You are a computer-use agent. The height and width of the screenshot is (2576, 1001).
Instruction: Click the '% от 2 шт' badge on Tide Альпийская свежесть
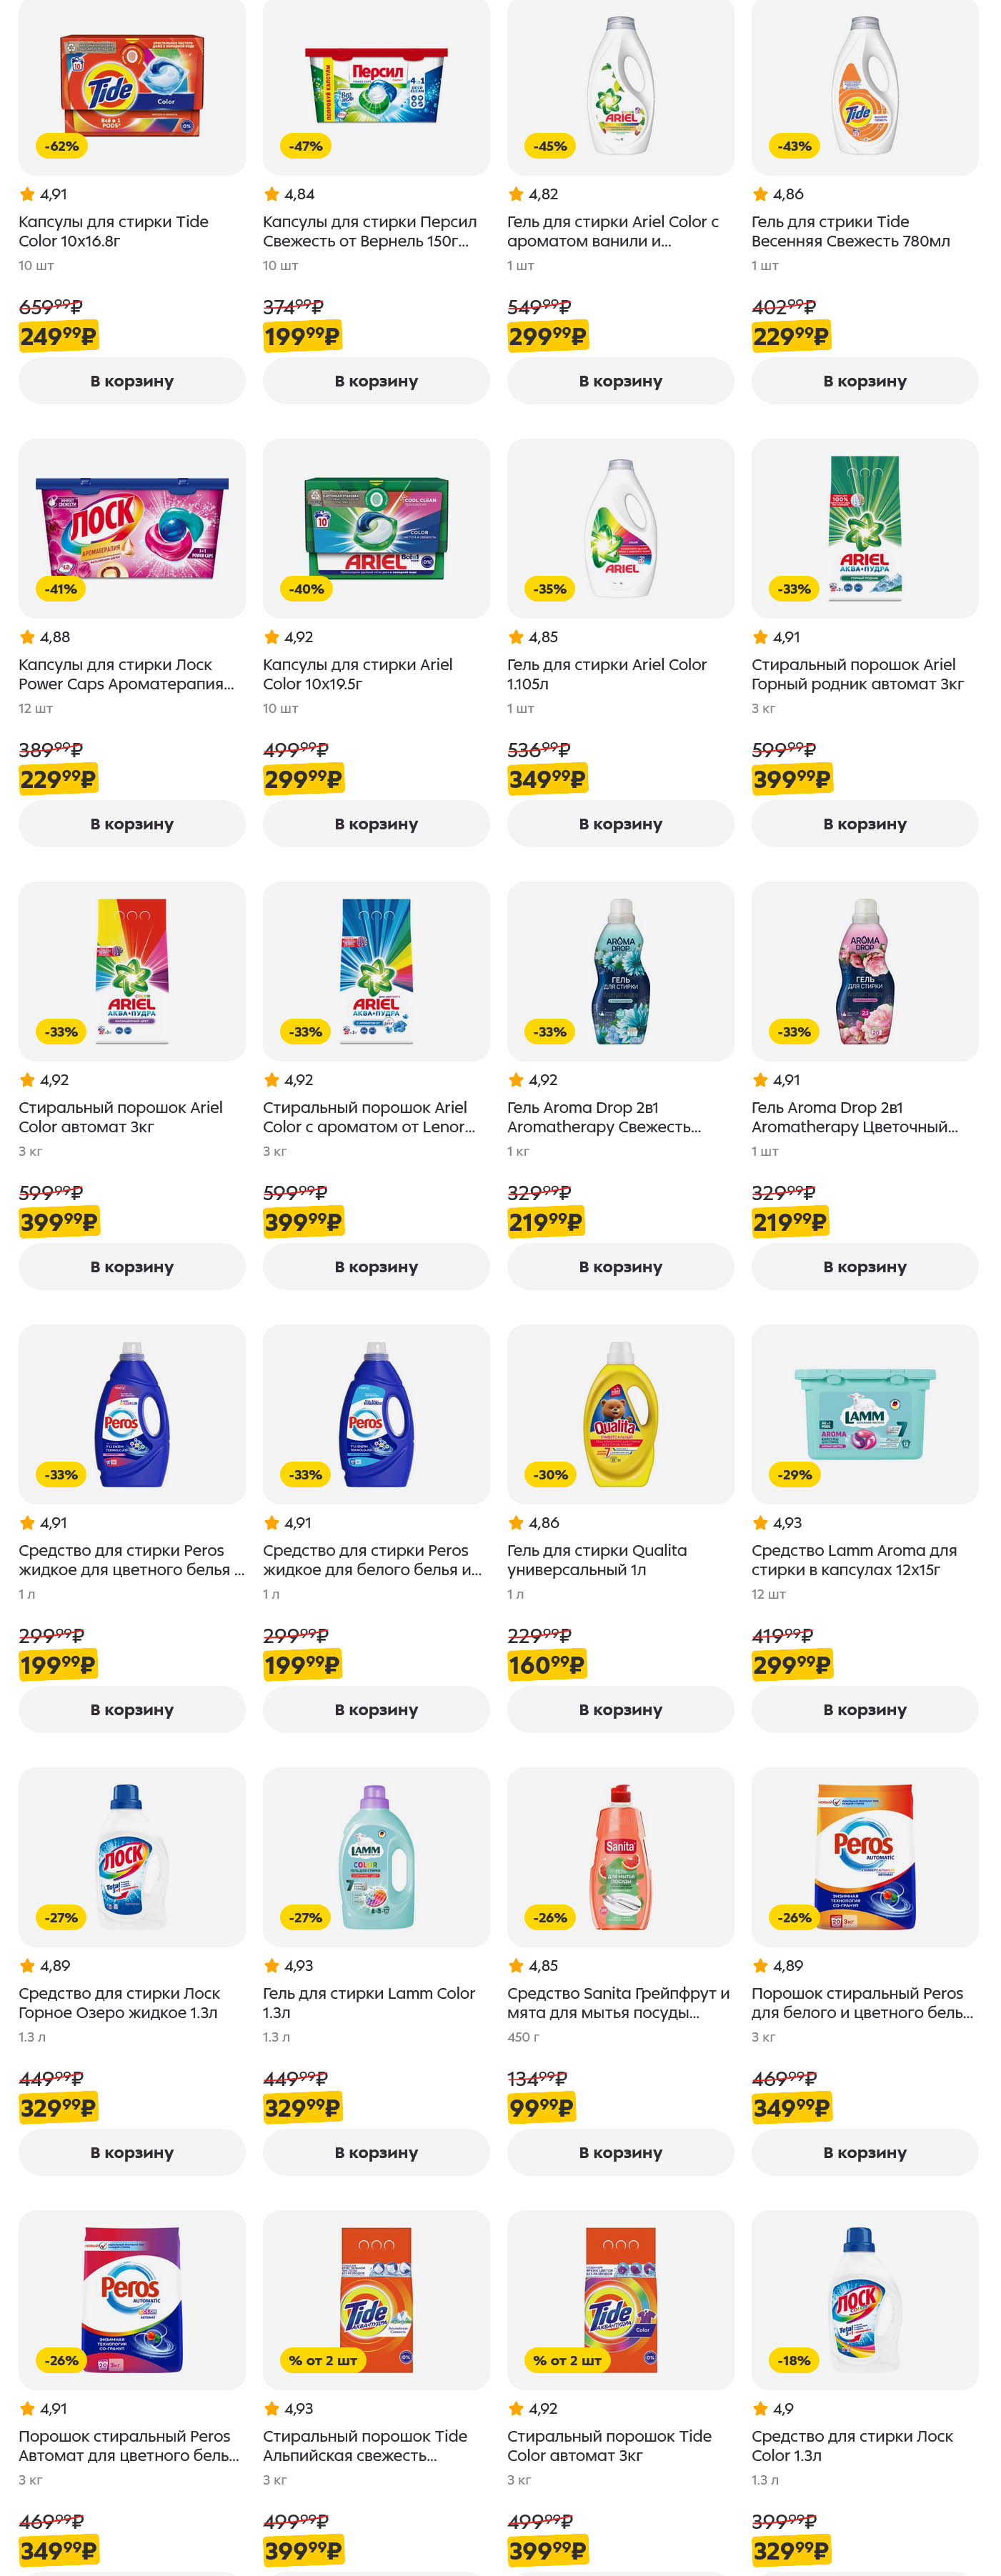point(323,2361)
